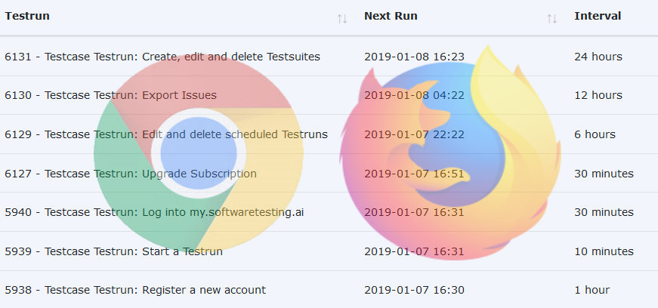Sort table by Testrun column header

click(27, 16)
